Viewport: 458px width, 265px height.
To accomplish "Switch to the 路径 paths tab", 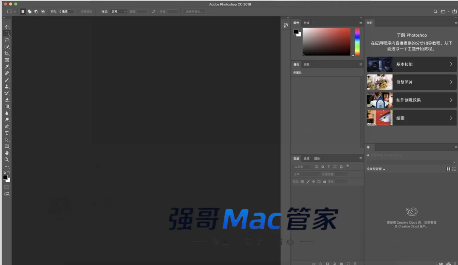I will tap(317, 158).
